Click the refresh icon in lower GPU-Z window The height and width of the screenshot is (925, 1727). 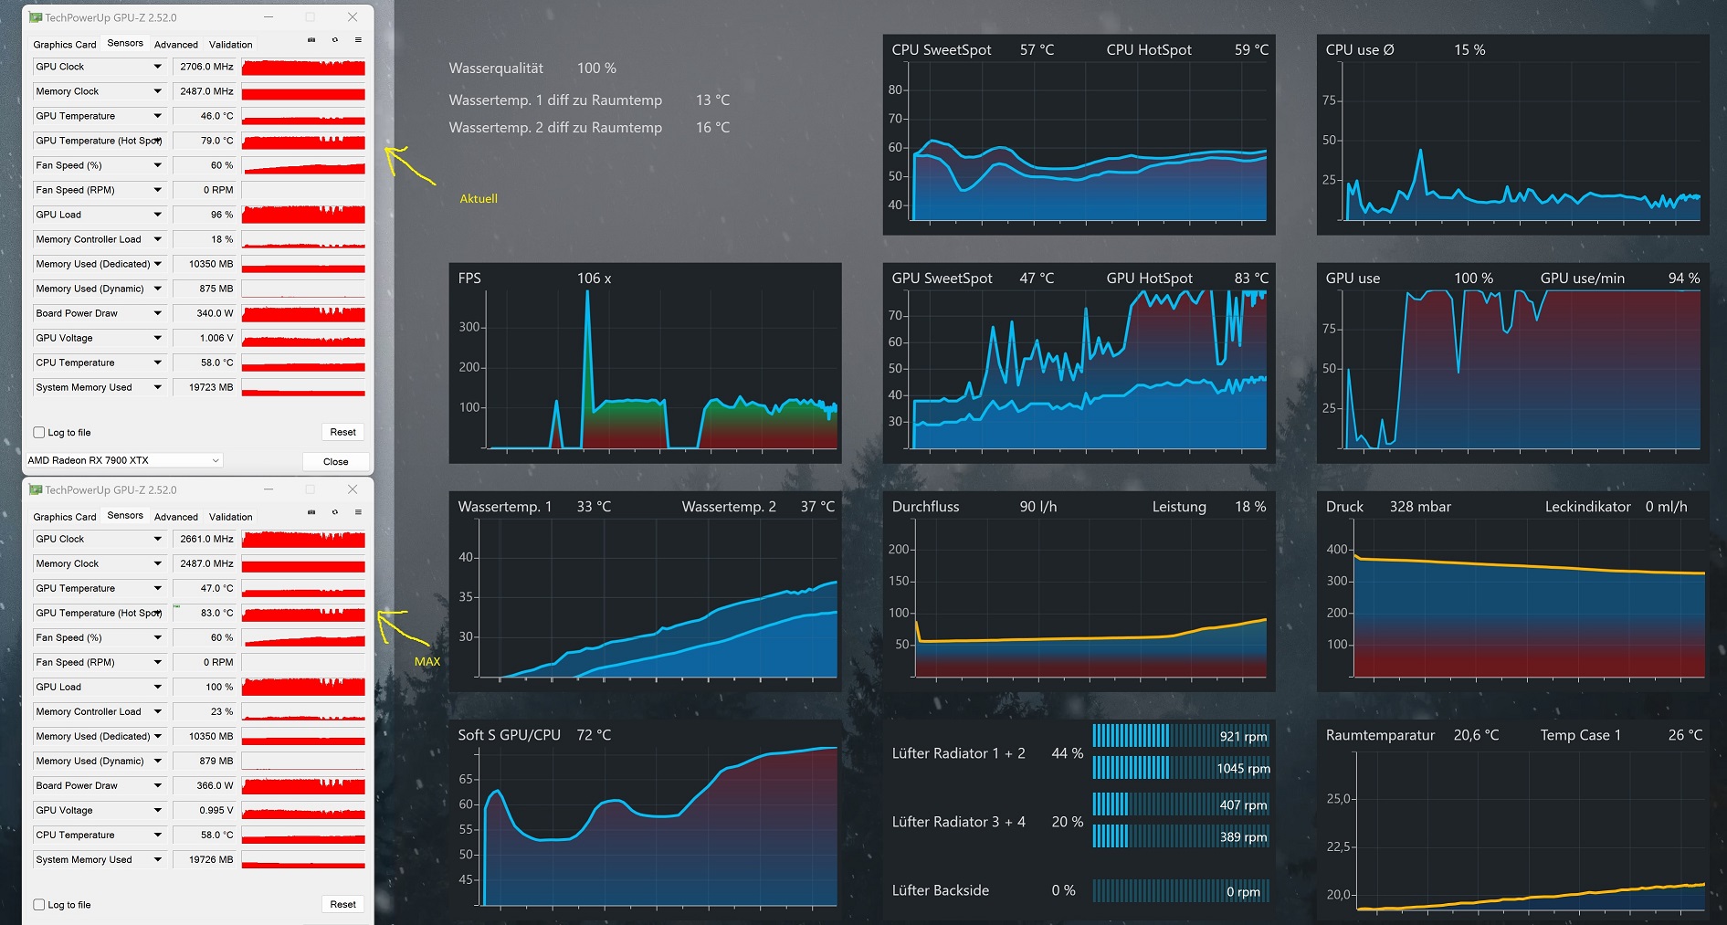(335, 512)
